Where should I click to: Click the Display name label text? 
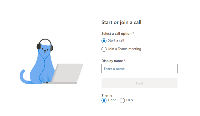(112, 61)
